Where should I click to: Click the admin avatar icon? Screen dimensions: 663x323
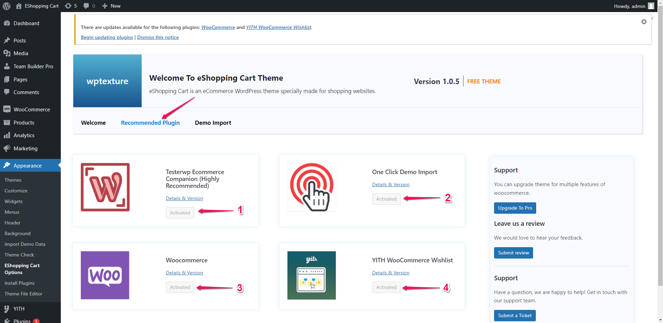(651, 6)
